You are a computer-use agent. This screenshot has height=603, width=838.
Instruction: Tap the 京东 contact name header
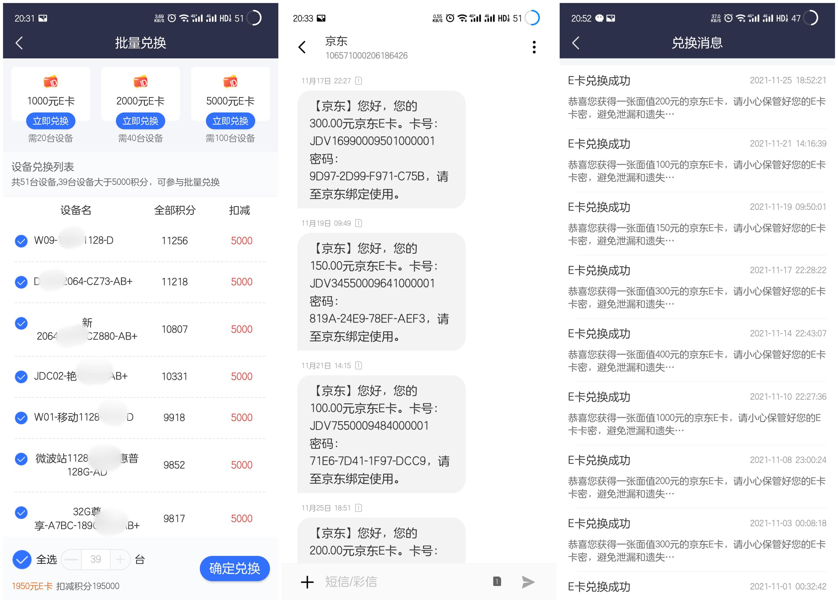tap(337, 41)
